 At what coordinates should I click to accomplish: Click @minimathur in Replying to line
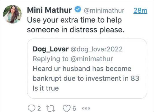click(x=92, y=59)
